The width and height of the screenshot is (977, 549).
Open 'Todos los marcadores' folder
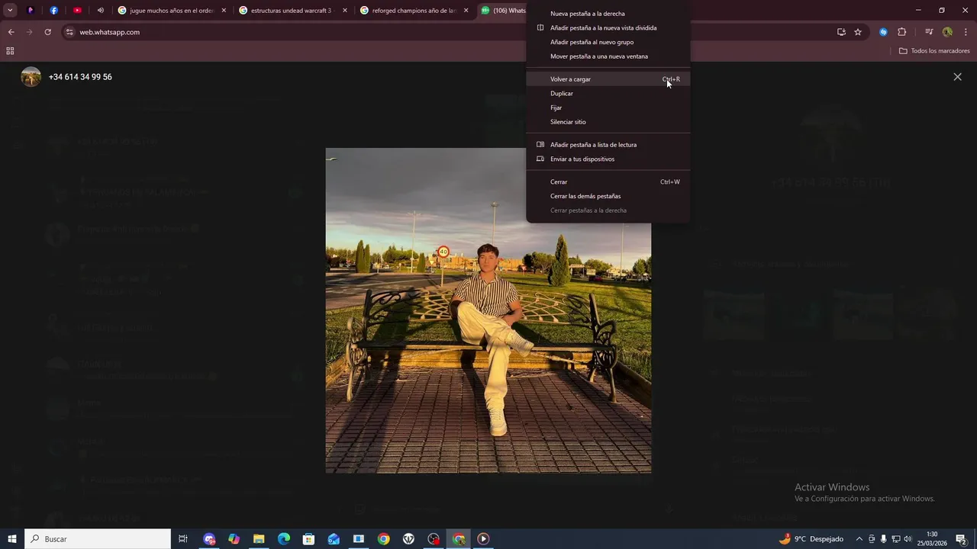(934, 51)
